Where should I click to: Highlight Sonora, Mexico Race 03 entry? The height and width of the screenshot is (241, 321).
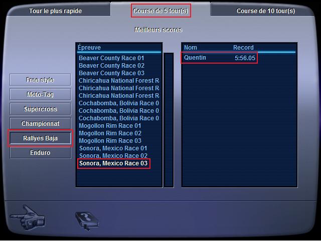click(113, 163)
